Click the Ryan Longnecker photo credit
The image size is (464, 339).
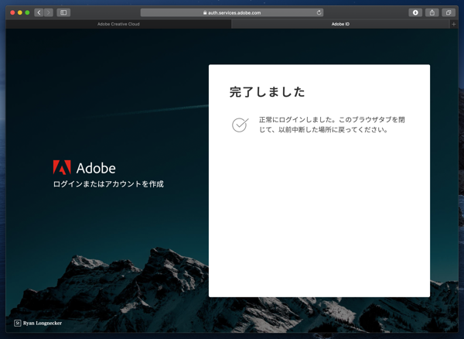click(43, 323)
